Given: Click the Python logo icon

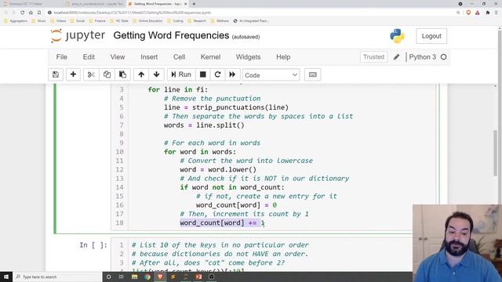Looking at the screenshot, I should pos(397,36).
